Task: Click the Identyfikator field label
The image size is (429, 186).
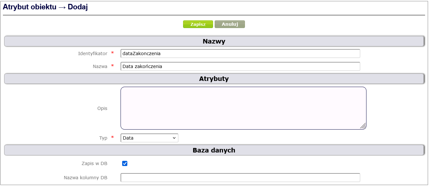Action: 93,54
